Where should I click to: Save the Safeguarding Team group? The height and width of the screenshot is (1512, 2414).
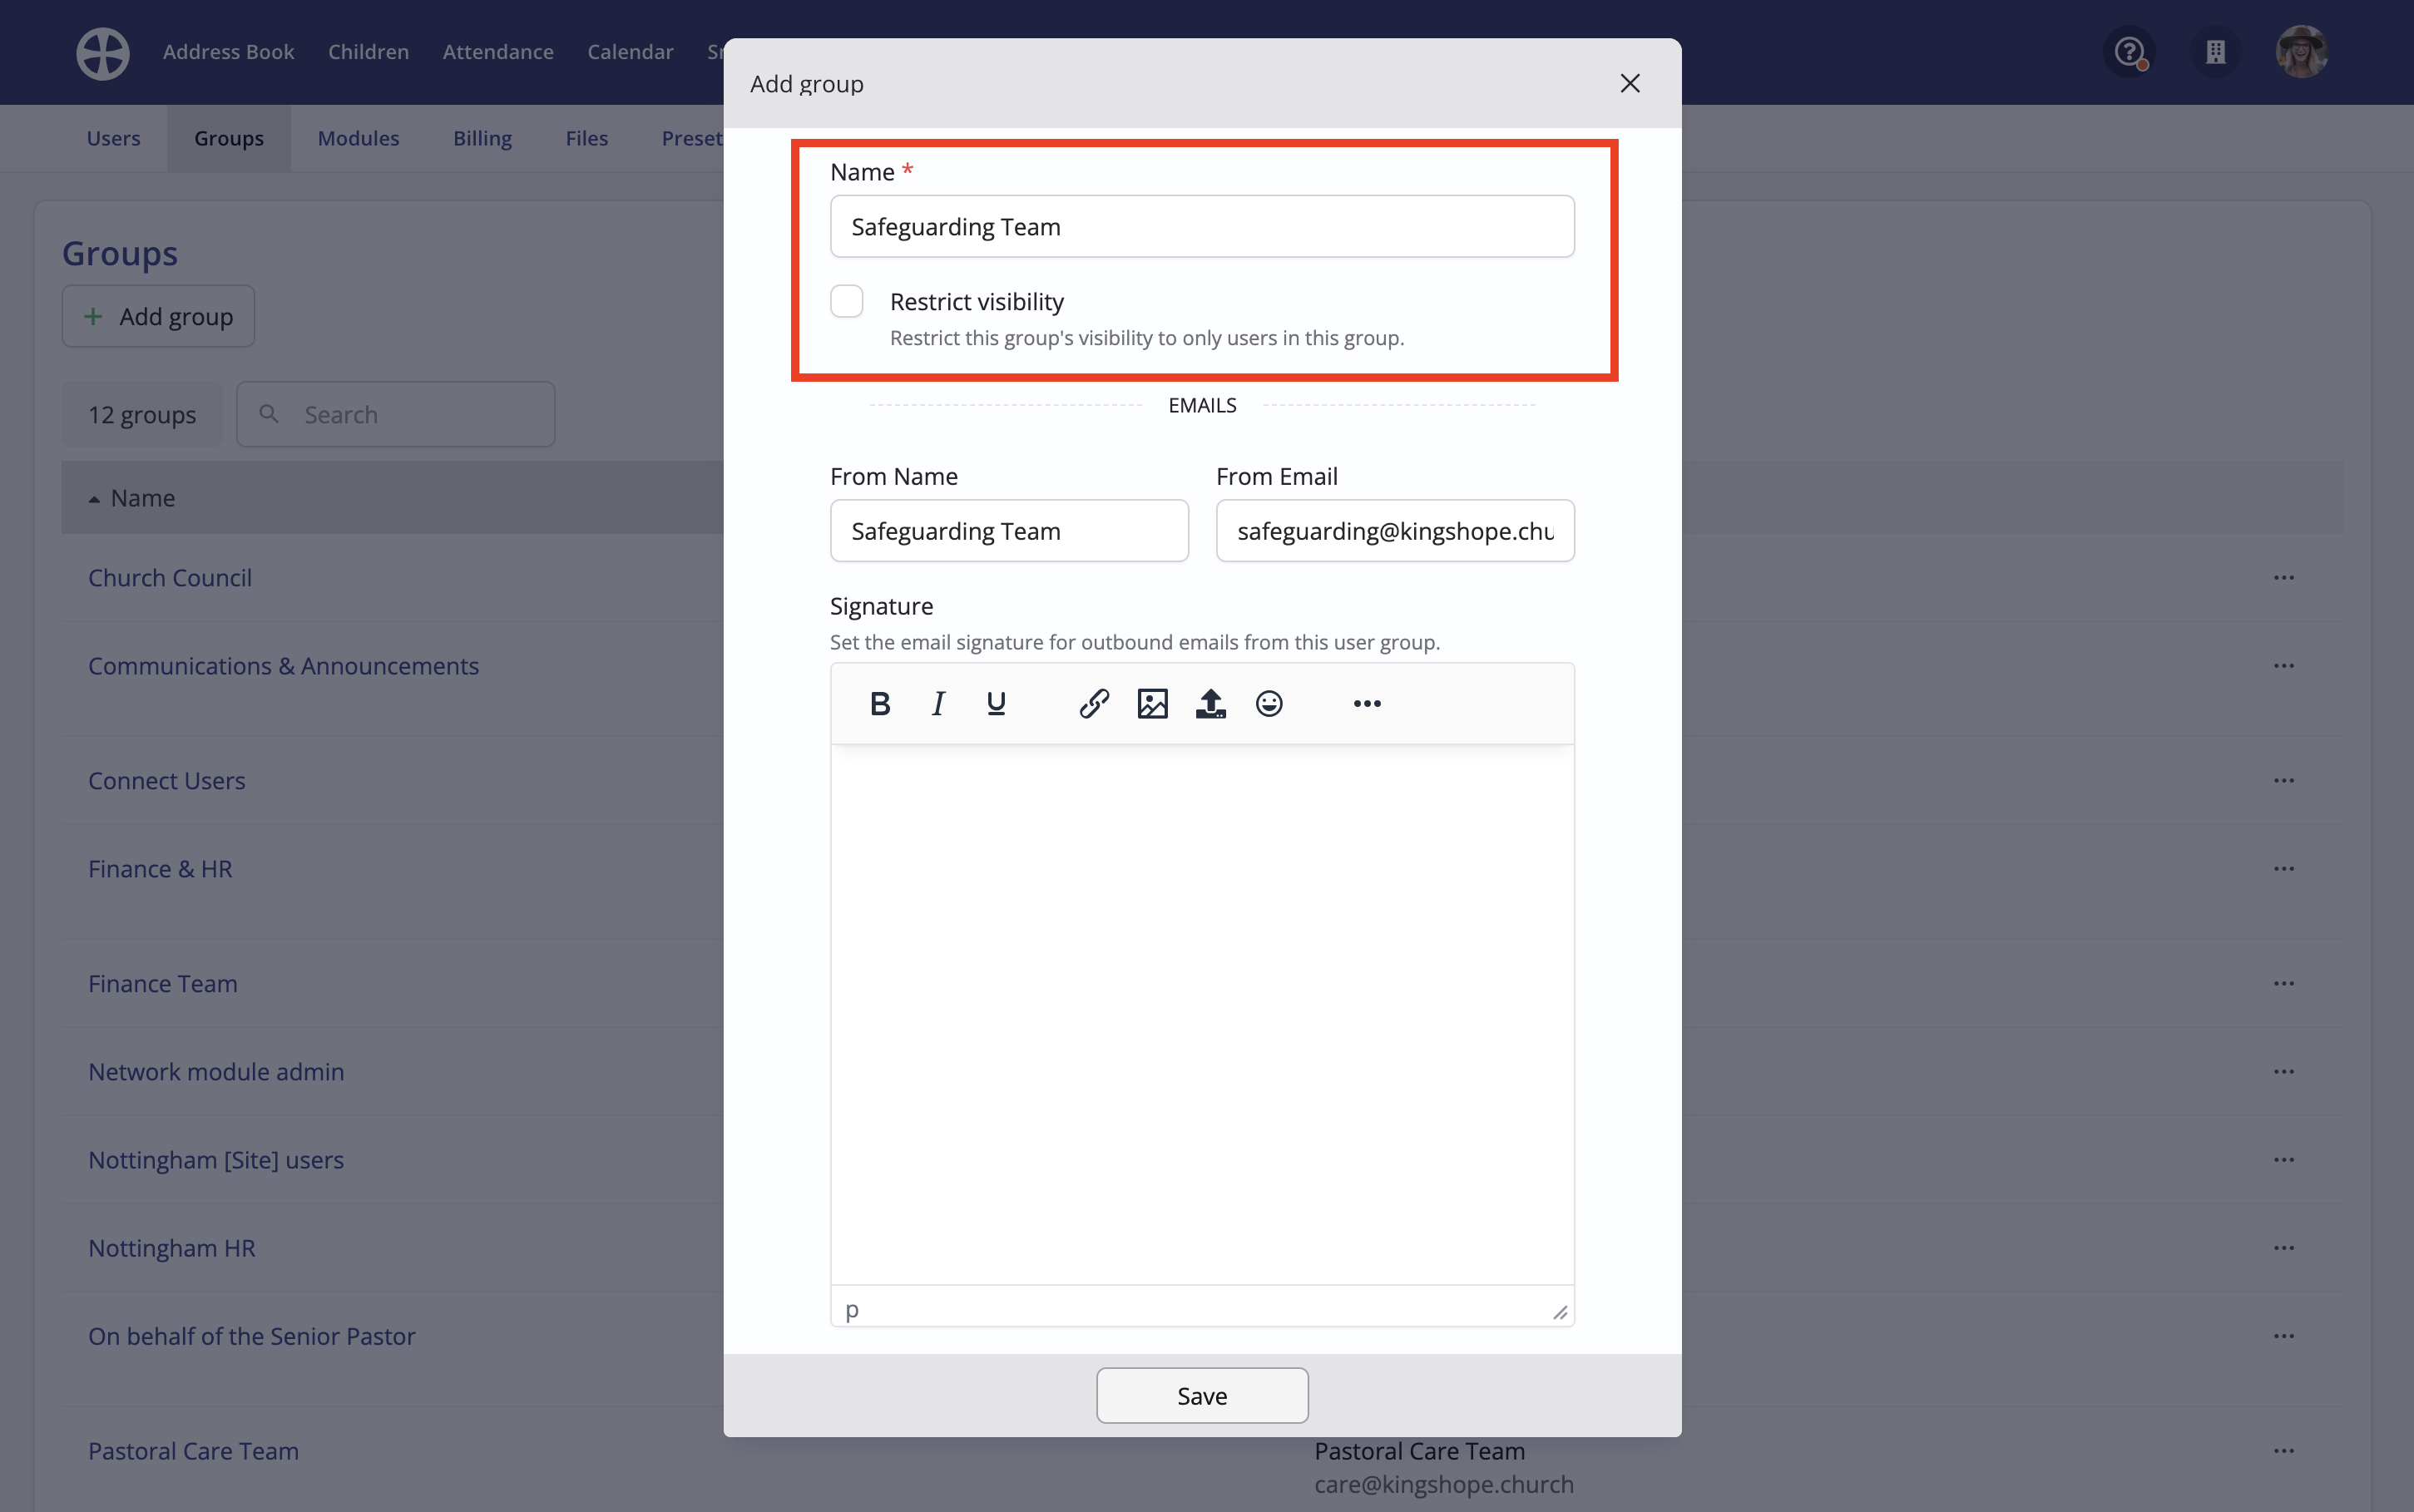1201,1395
